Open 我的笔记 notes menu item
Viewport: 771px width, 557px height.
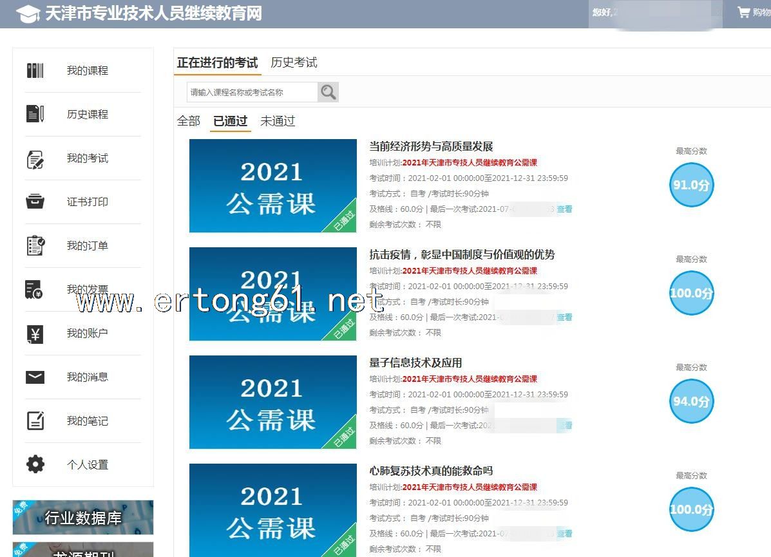[x=87, y=421]
